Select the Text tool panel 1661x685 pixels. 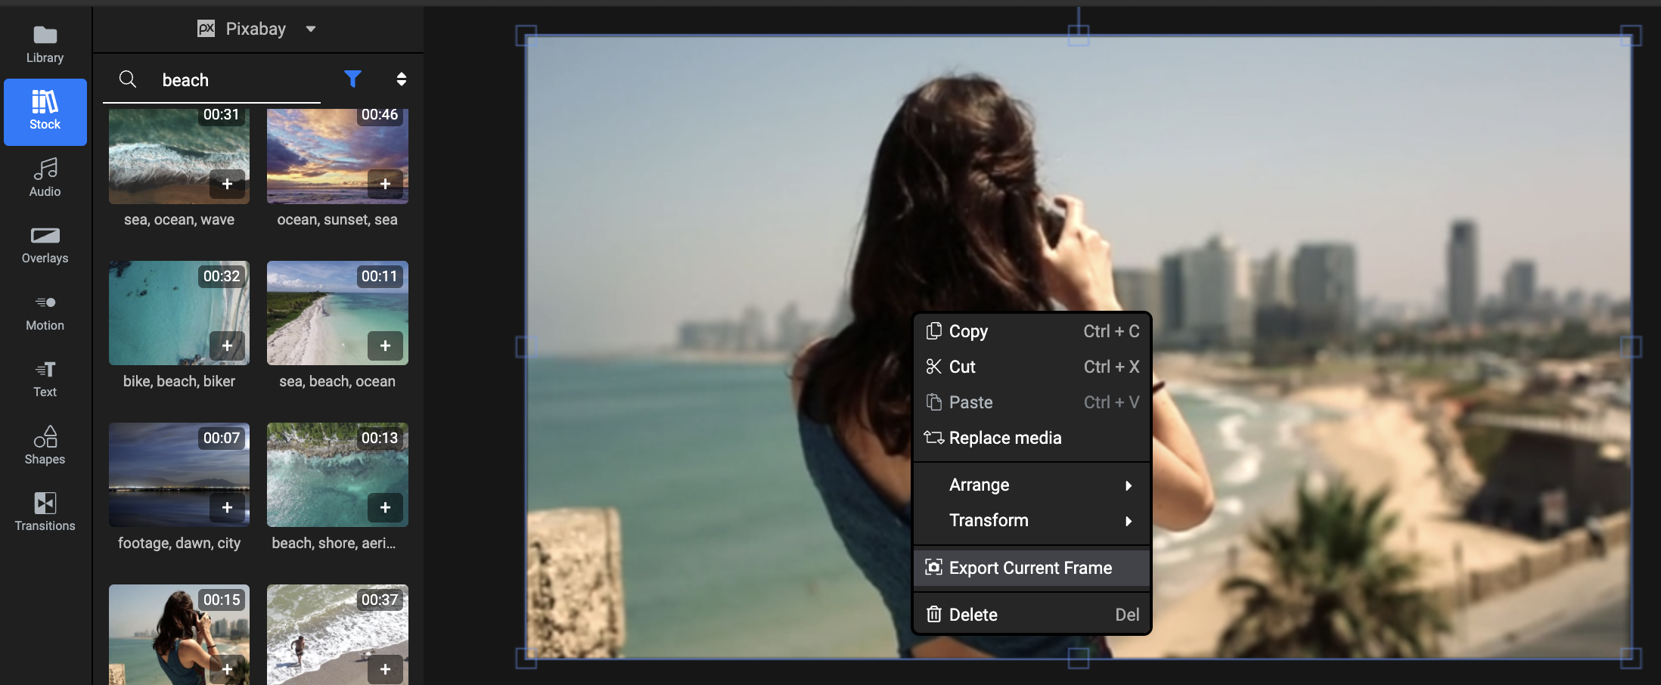45,379
